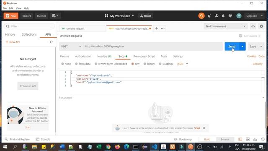This screenshot has height=151, width=268.
Task: Open the My Workspace dropdown
Action: (x=119, y=16)
